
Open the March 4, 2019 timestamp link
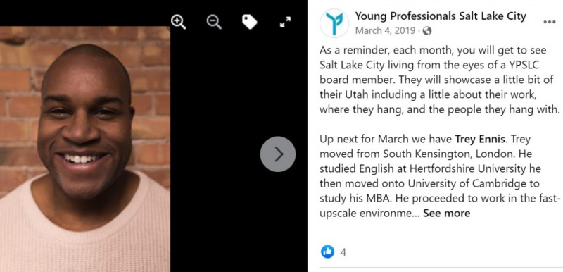[385, 31]
